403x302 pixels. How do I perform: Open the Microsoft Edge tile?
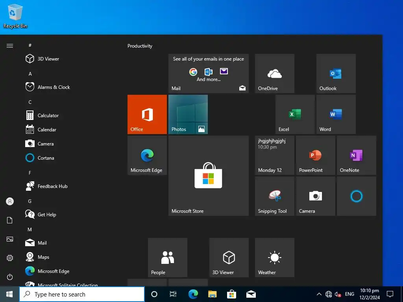[x=147, y=155]
